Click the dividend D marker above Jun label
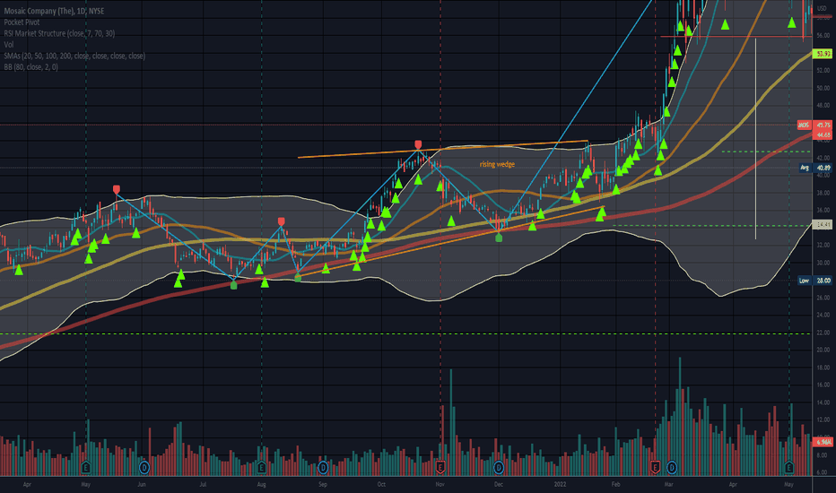836x493 pixels. click(x=144, y=467)
